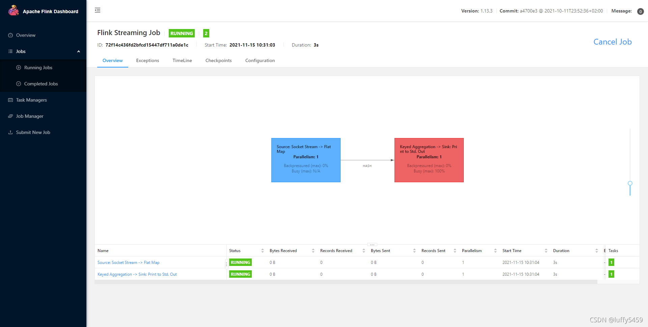Switch to the Checkpoints tab
This screenshot has height=327, width=648.
(219, 60)
